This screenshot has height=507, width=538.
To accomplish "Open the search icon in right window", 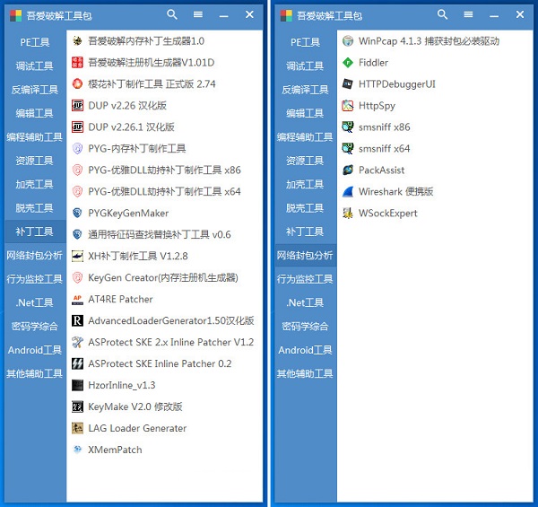I will coord(442,14).
